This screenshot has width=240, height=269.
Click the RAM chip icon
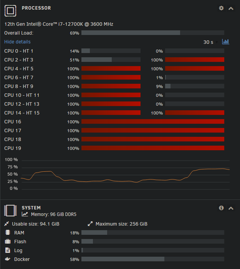point(8,232)
